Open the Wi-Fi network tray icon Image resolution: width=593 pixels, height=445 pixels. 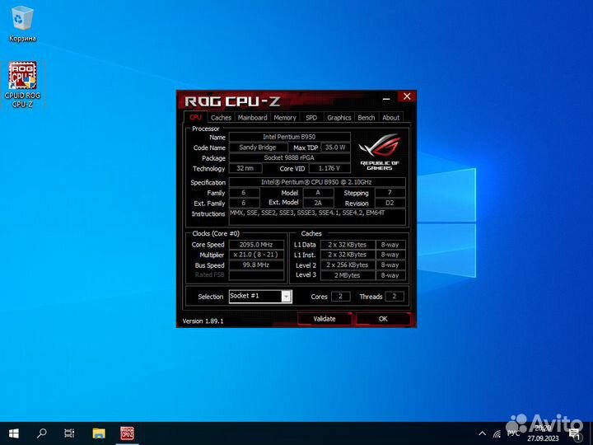[497, 433]
